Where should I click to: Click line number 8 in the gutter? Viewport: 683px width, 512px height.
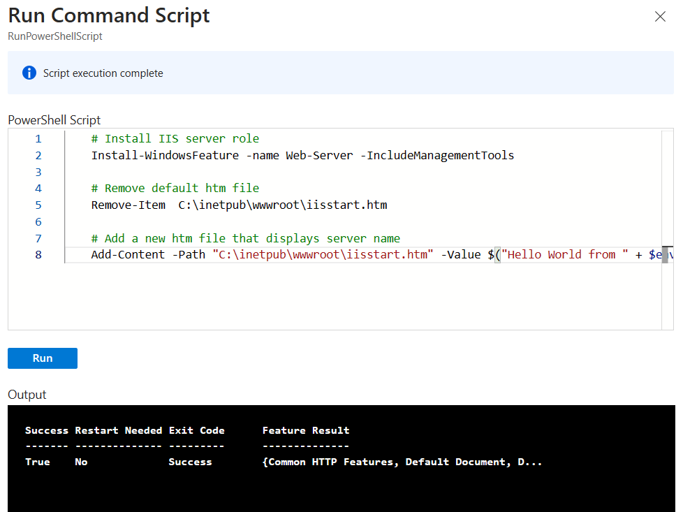click(x=38, y=255)
